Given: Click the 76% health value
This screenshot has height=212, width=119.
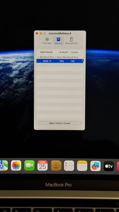Looking at the screenshot, I should pos(62,61).
